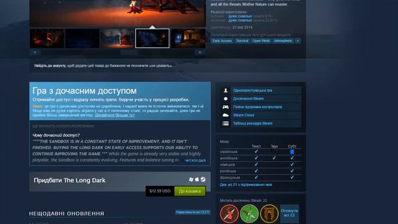Select the highlighted fourth screenshot thumbnail

tap(152, 39)
